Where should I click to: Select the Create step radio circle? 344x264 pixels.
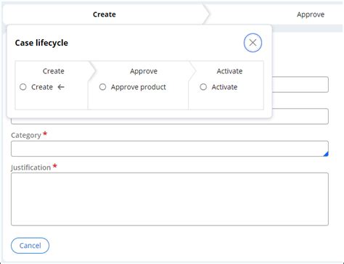[23, 87]
